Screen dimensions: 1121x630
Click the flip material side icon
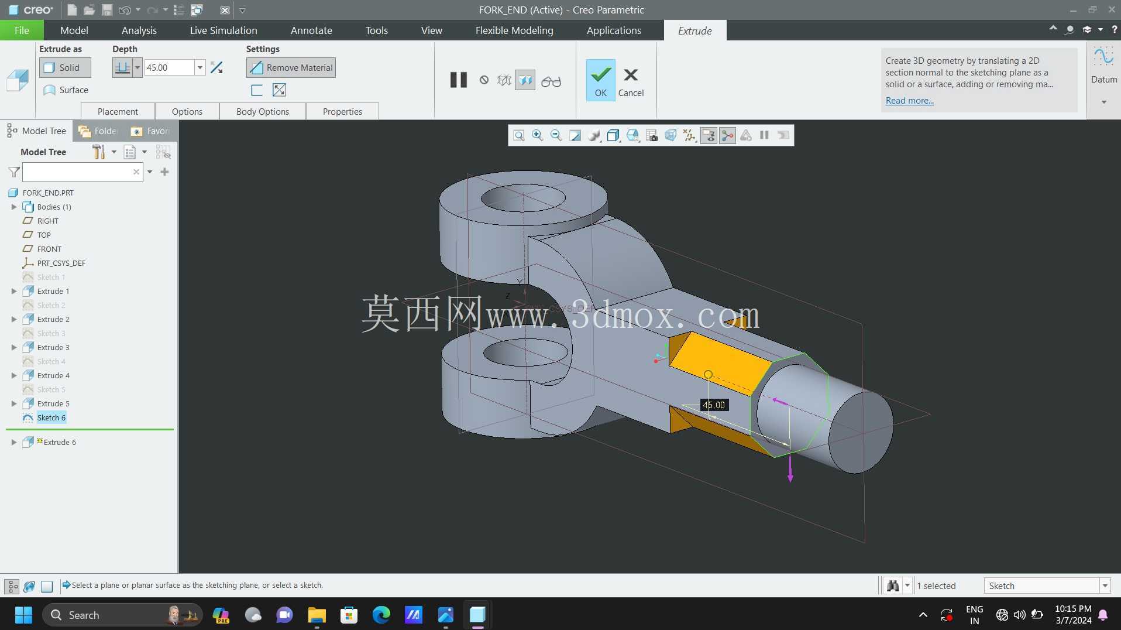pyautogui.click(x=279, y=90)
